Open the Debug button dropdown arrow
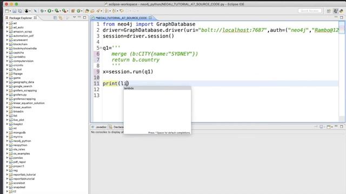 (45, 11)
